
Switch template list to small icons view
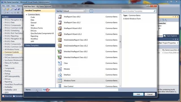coord(88,11)
